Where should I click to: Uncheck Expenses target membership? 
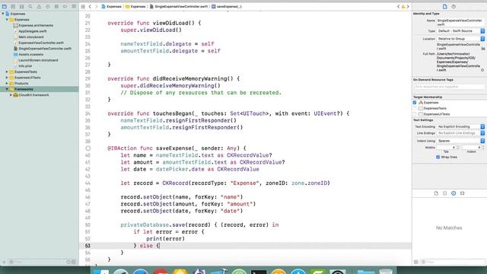point(415,103)
